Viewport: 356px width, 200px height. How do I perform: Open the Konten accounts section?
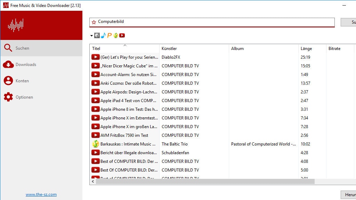click(41, 81)
